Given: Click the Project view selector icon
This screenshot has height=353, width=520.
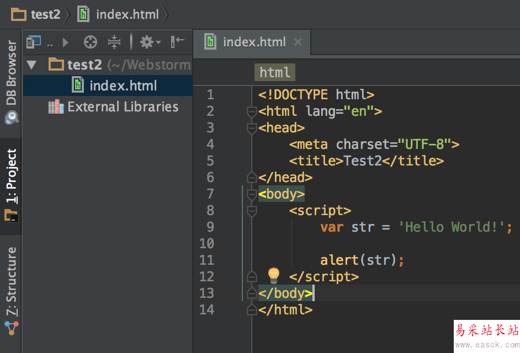Looking at the screenshot, I should coord(34,42).
